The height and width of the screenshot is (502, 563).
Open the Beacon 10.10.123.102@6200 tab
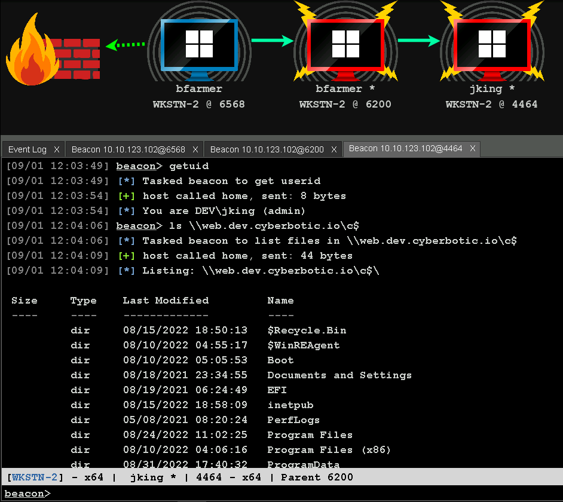[x=267, y=149]
